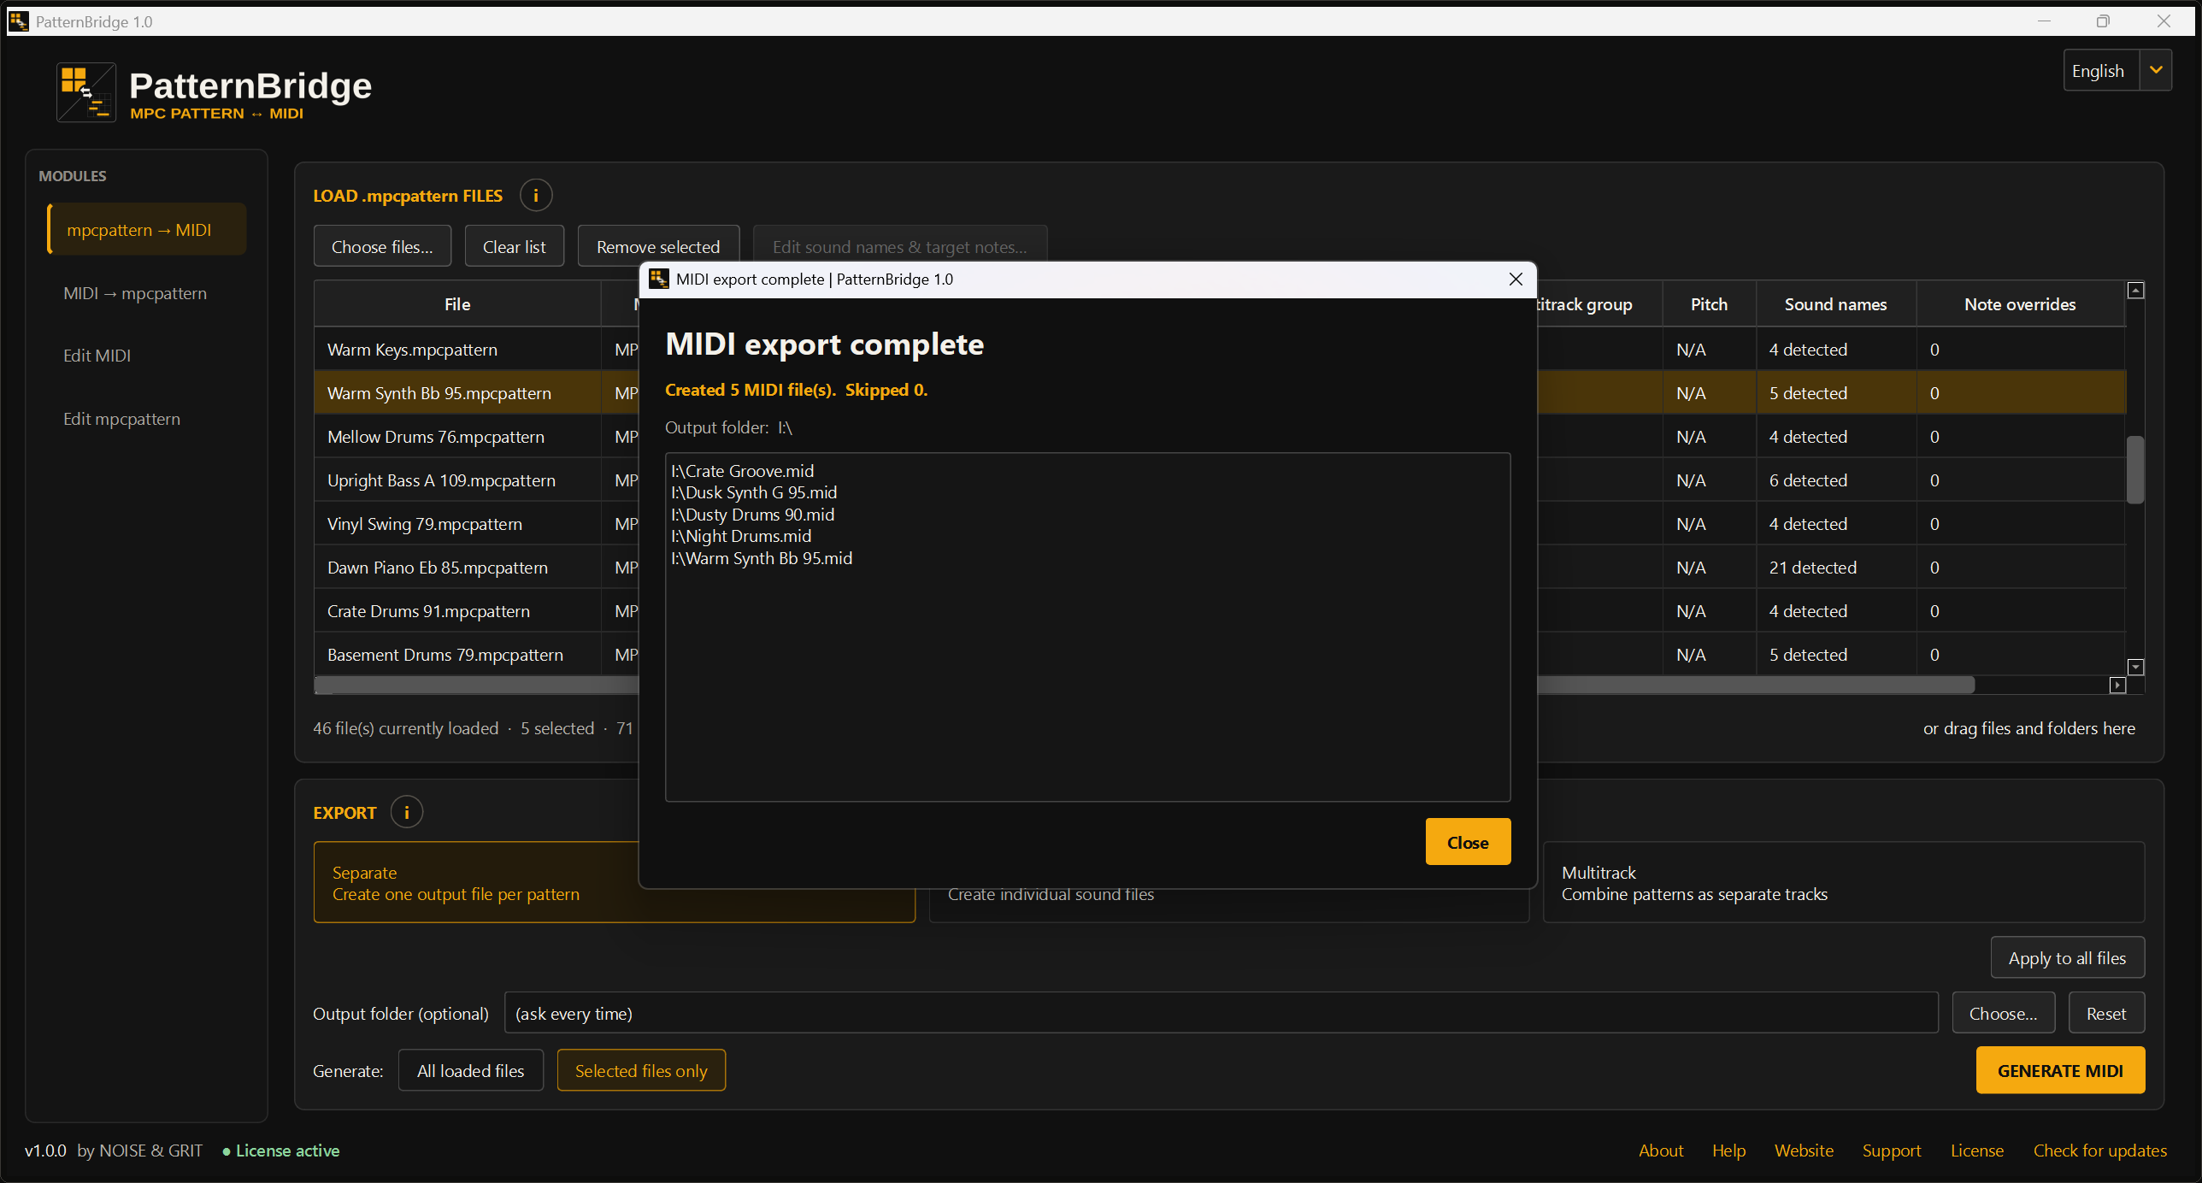Screen dimensions: 2202x1183
Task: Sort by Note overrides column header
Action: tap(2020, 304)
